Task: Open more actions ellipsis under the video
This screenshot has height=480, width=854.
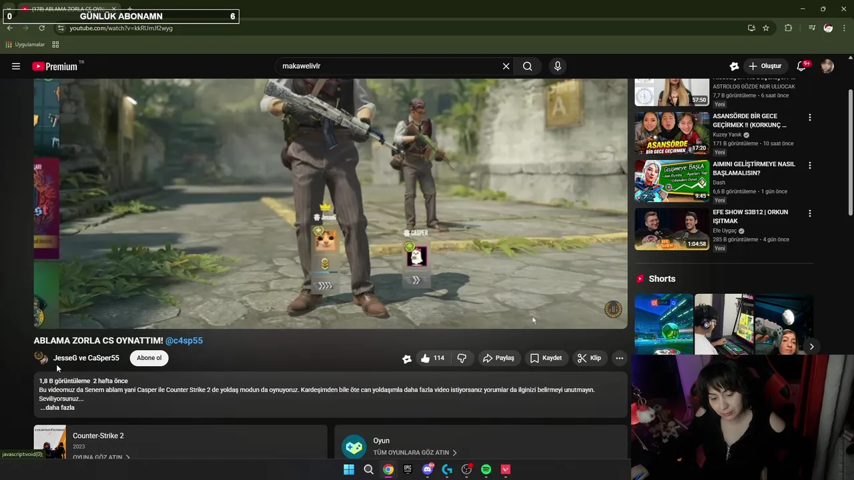Action: [x=619, y=358]
